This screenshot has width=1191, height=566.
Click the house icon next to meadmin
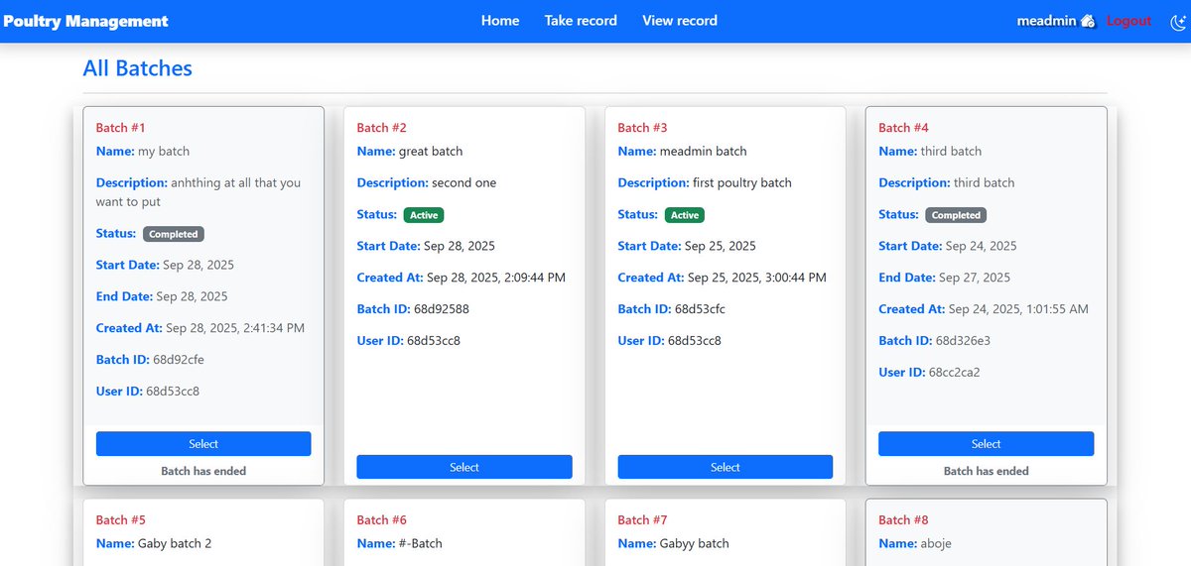tap(1088, 21)
